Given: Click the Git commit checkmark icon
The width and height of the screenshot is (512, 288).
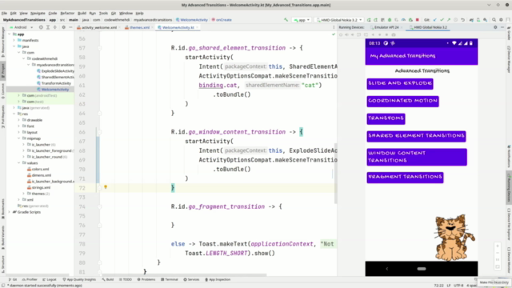Looking at the screenshot, I should pyautogui.click(x=442, y=20).
